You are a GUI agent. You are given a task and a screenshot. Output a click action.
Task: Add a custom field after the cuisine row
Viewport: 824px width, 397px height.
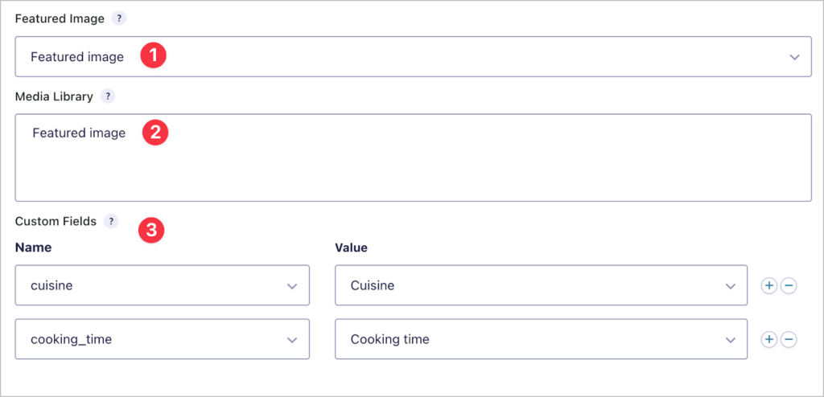(x=768, y=285)
